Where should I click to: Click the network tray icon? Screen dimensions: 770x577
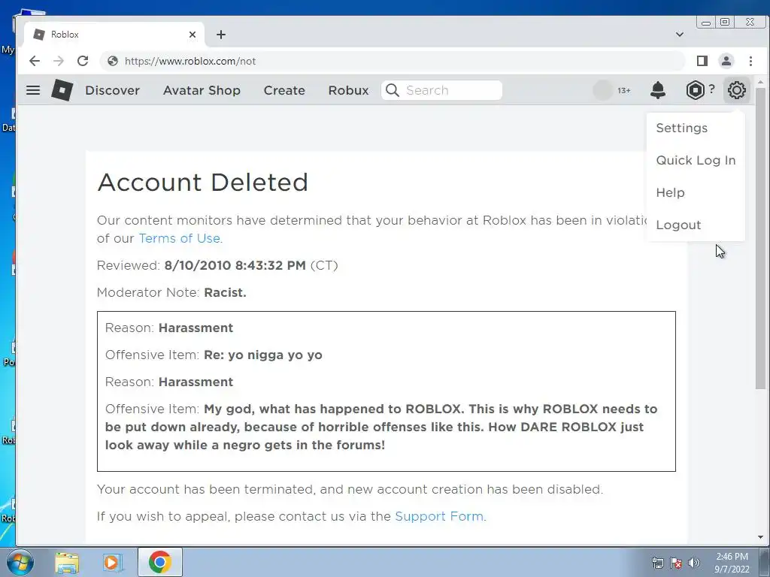657,563
